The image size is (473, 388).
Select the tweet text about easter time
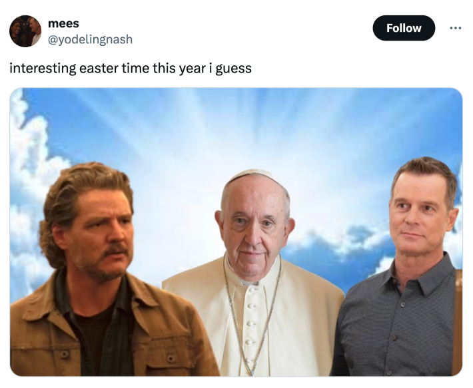[131, 68]
